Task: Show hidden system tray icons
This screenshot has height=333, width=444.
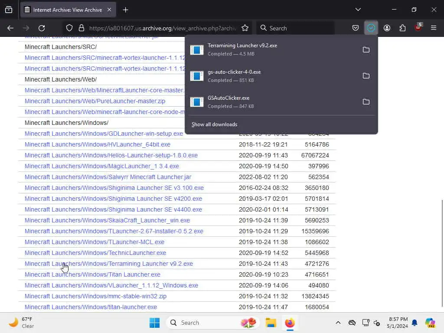Action: 338,323
